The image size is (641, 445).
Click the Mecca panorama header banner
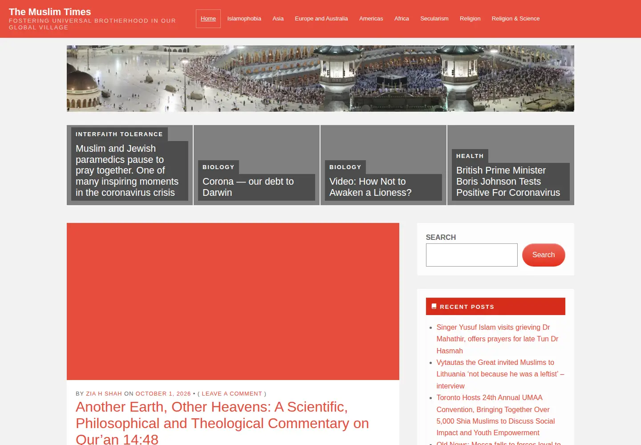click(x=320, y=78)
